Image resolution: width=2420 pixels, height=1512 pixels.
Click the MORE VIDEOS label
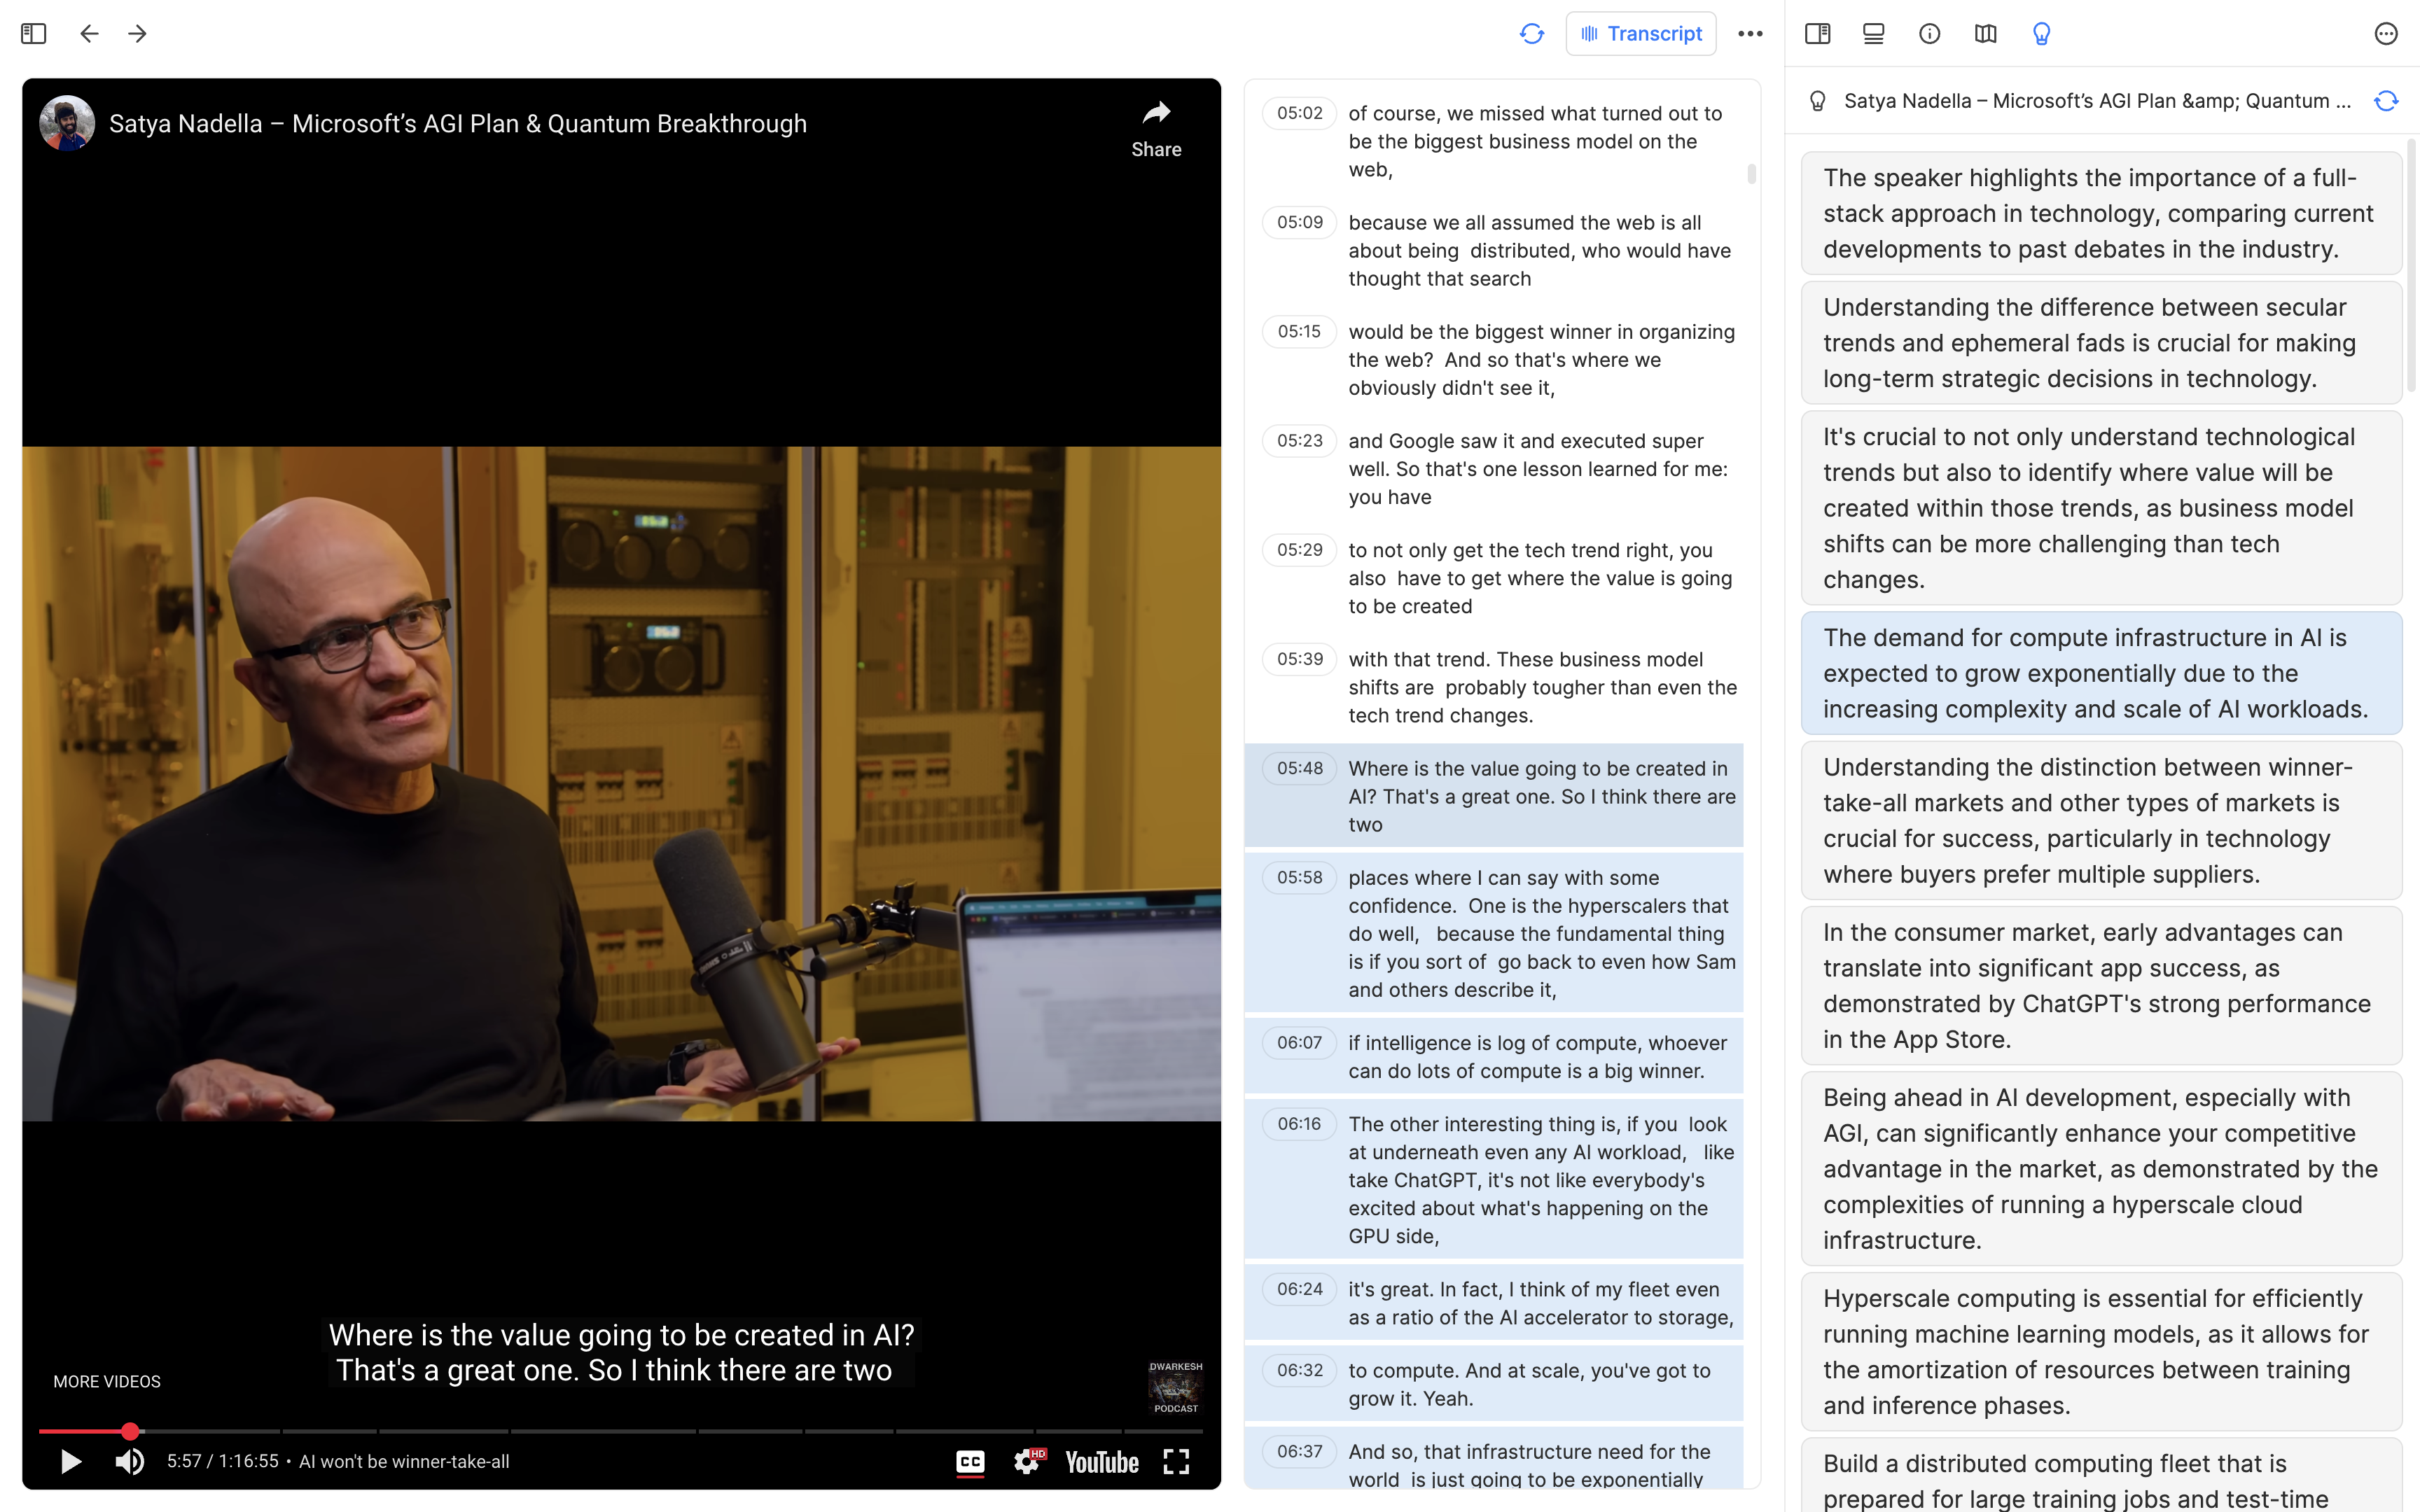[107, 1381]
